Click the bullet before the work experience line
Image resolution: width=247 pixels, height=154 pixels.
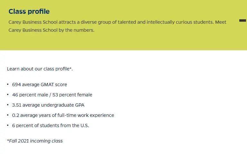[x=8, y=115]
